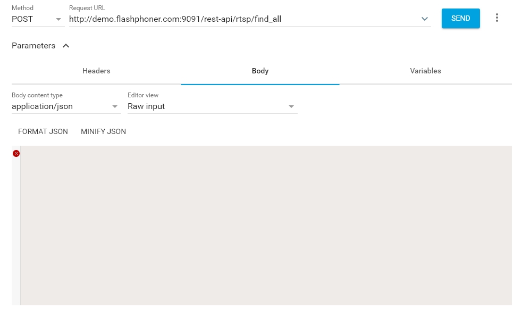Open the Variables tab
The image size is (522, 309).
[x=425, y=71]
